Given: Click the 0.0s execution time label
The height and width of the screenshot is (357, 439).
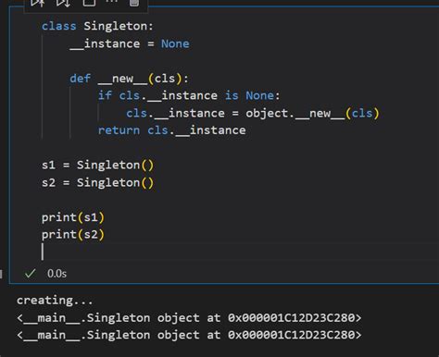Looking at the screenshot, I should (56, 274).
